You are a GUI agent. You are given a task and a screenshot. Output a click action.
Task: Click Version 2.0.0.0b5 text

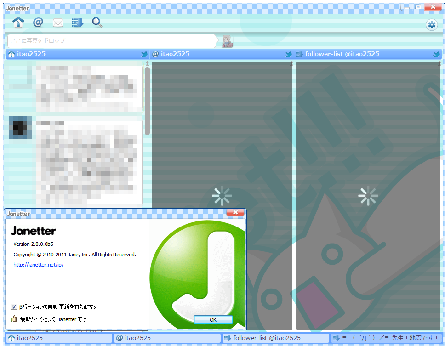click(x=34, y=244)
